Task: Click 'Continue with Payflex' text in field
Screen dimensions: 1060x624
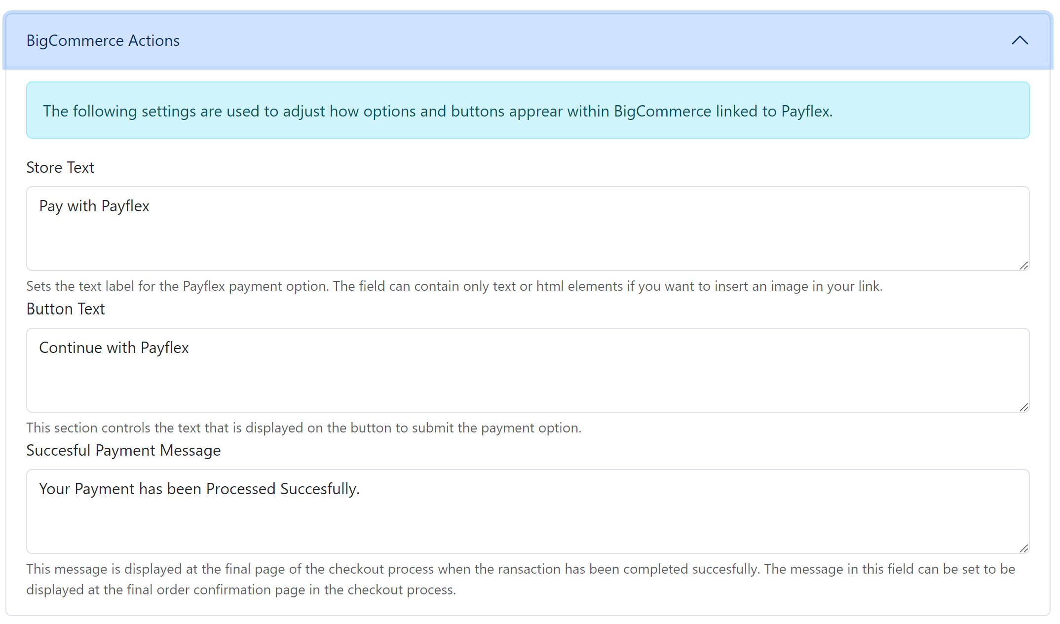Action: click(x=114, y=348)
